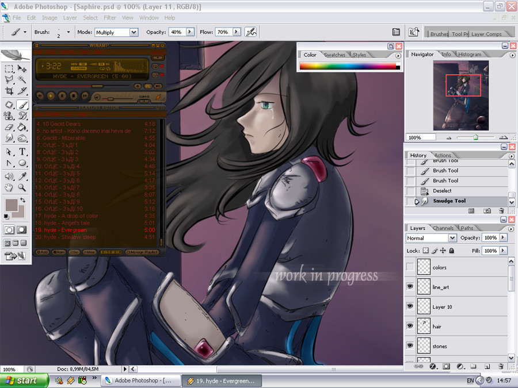Select the Paint Bucket tool
This screenshot has height=388, width=518.
click(x=22, y=126)
